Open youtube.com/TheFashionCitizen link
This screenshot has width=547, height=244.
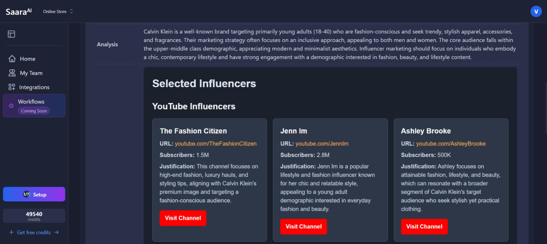(x=216, y=144)
